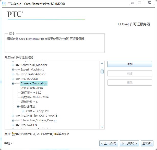157x150 pixels.
Task: Click the 复制份数 = 6 row
Action: click(x=29, y=102)
